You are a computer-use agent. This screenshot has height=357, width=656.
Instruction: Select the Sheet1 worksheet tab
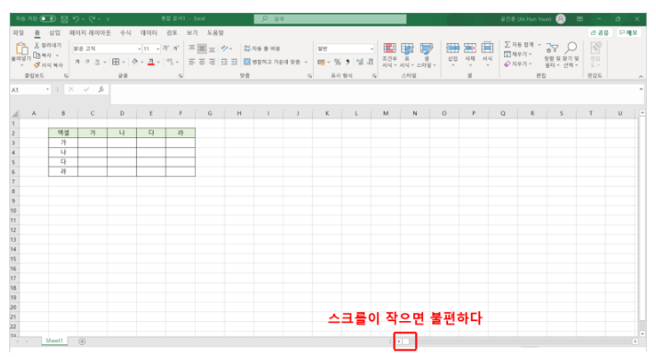[x=54, y=341]
